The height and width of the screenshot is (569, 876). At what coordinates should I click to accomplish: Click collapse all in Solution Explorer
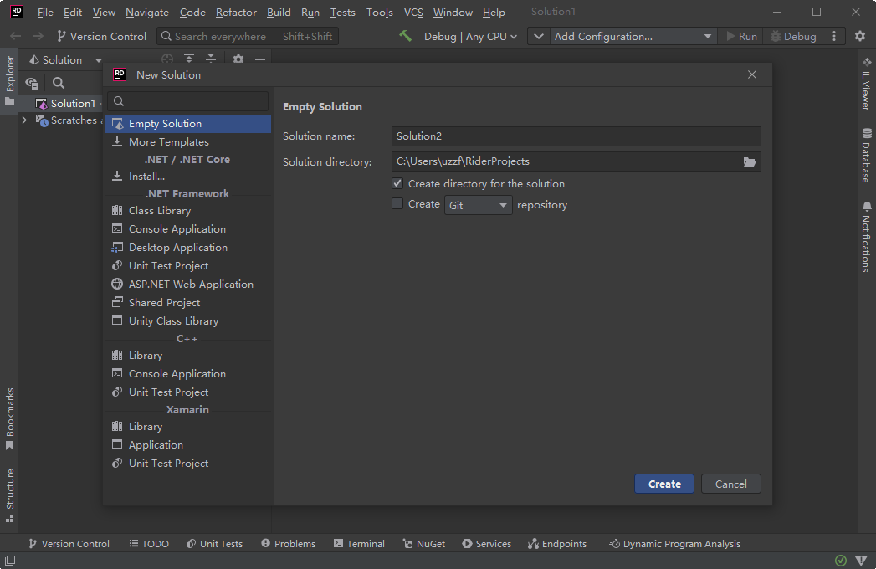point(211,59)
